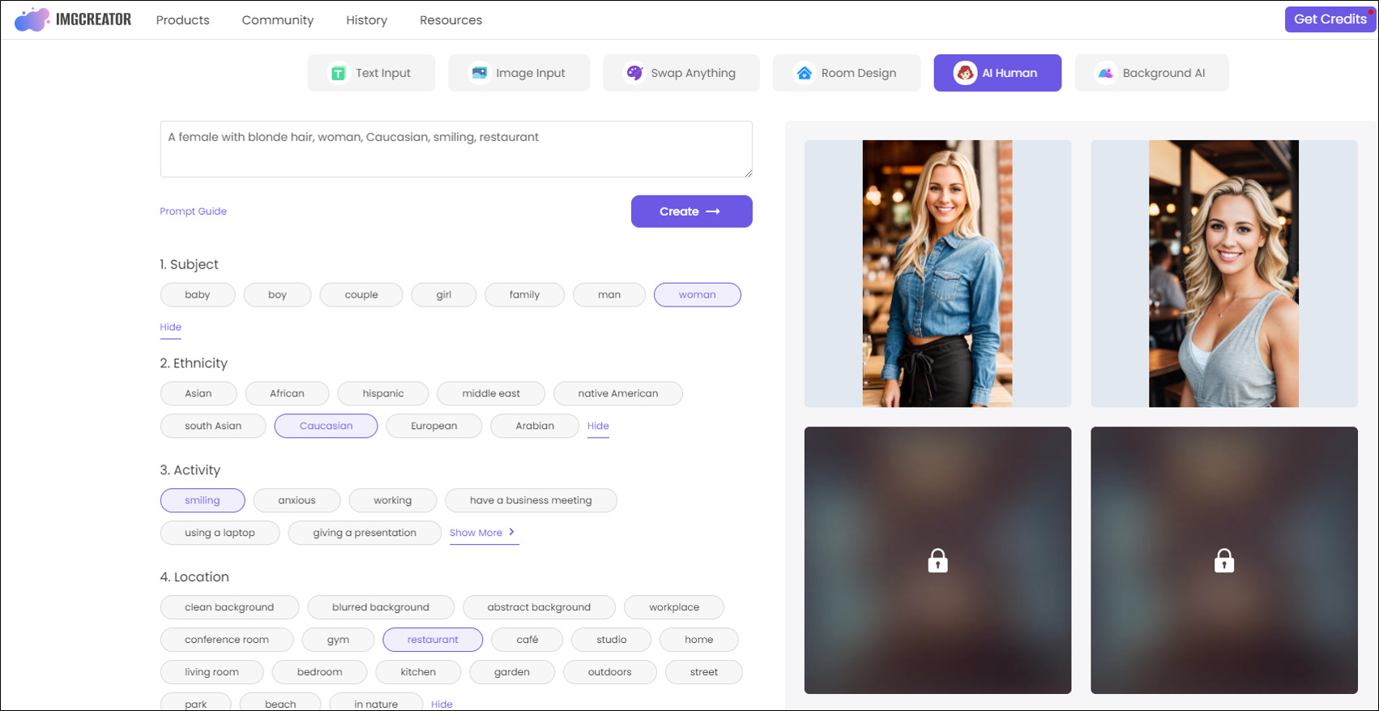Choose the Asian ethnicity chip
This screenshot has height=711, width=1379.
click(199, 394)
